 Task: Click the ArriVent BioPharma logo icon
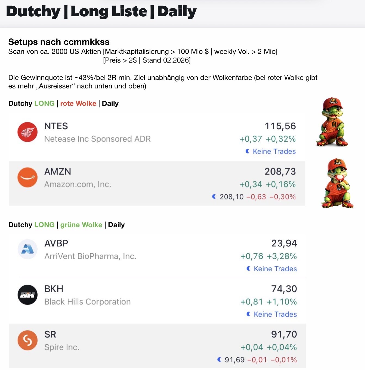[x=27, y=249]
